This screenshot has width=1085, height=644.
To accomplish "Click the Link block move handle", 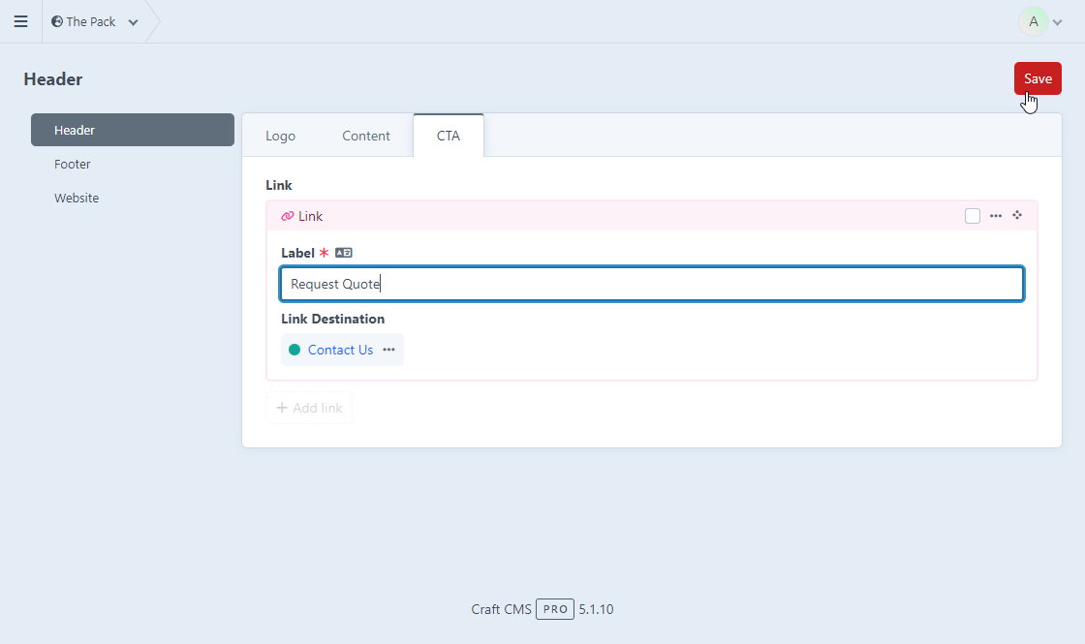I will tap(1017, 216).
